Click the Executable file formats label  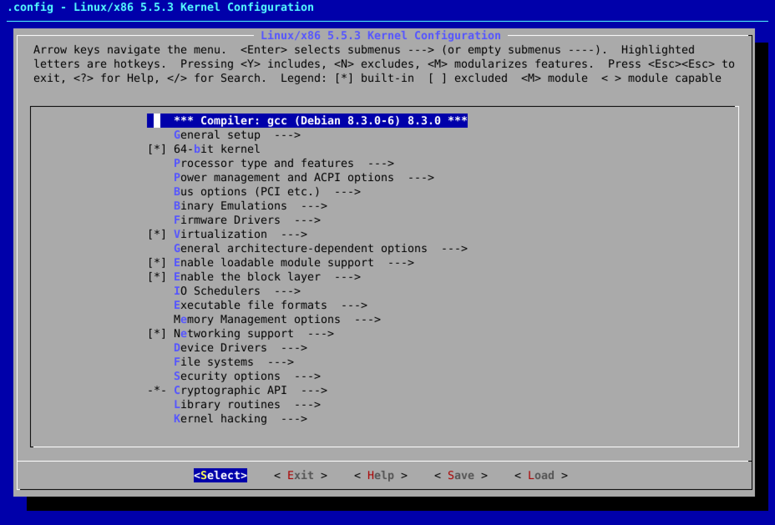(x=250, y=305)
